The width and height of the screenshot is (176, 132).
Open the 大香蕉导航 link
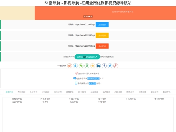click(x=45, y=99)
